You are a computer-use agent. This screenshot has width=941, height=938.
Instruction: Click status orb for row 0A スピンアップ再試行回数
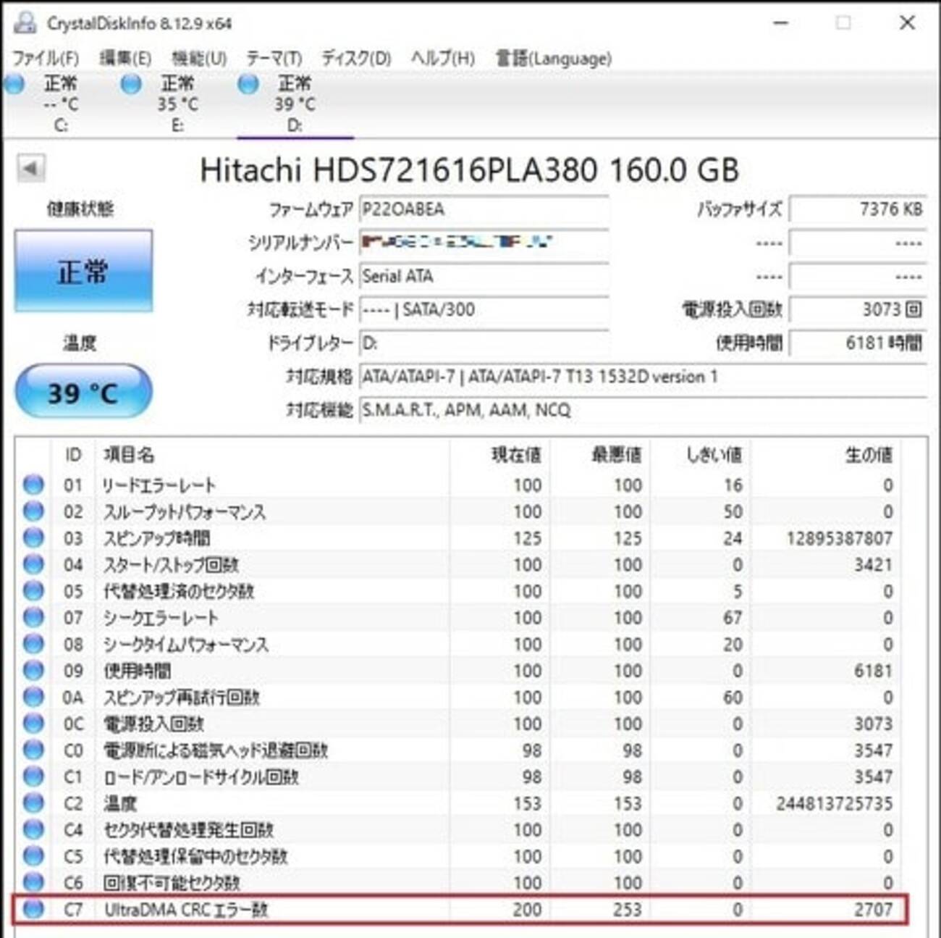(x=33, y=697)
